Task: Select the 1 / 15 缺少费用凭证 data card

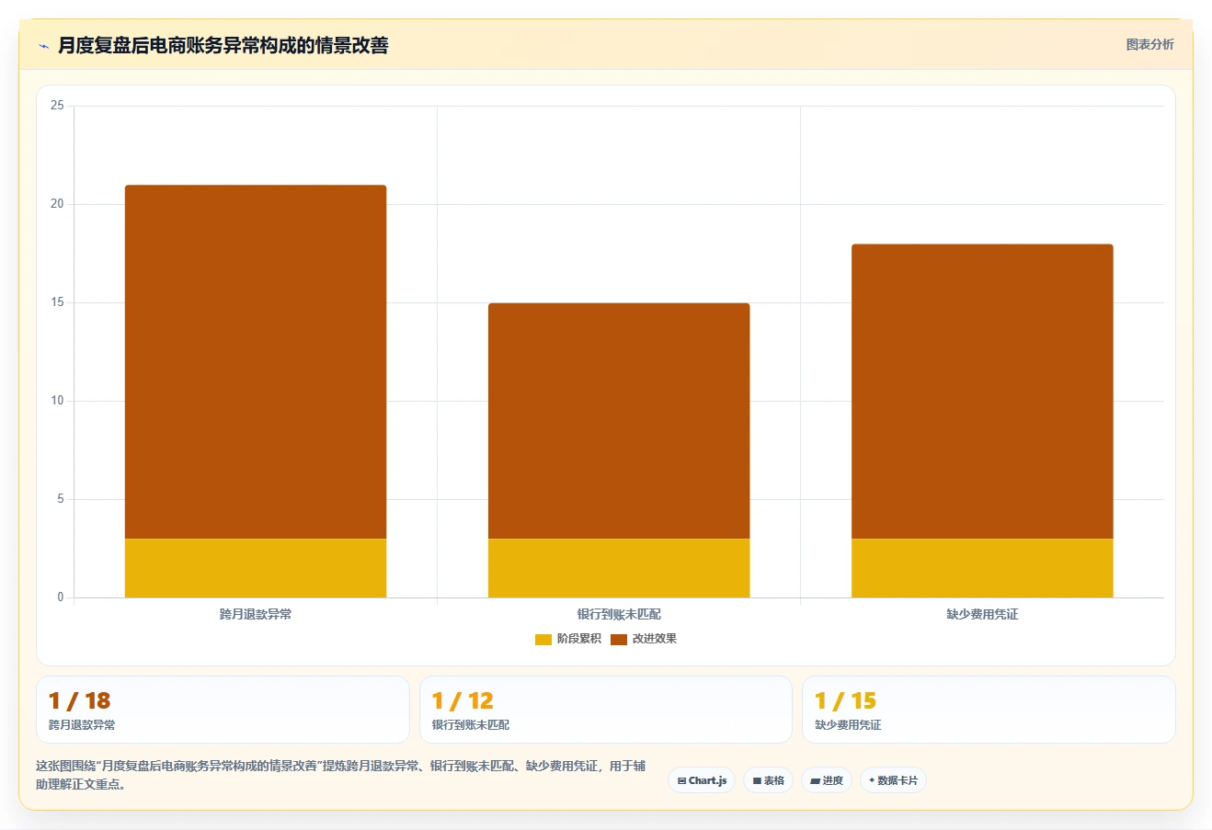Action: coord(989,710)
